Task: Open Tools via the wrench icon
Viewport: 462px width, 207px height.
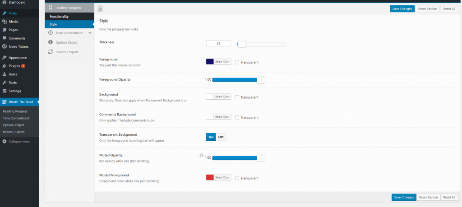Action: click(x=4, y=83)
